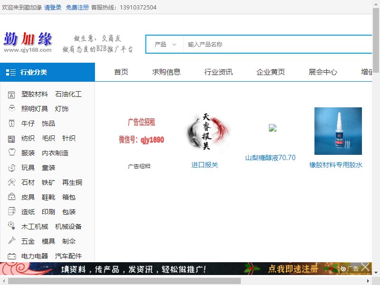Open the 首页 nav tab
380x285 pixels.
tap(121, 72)
